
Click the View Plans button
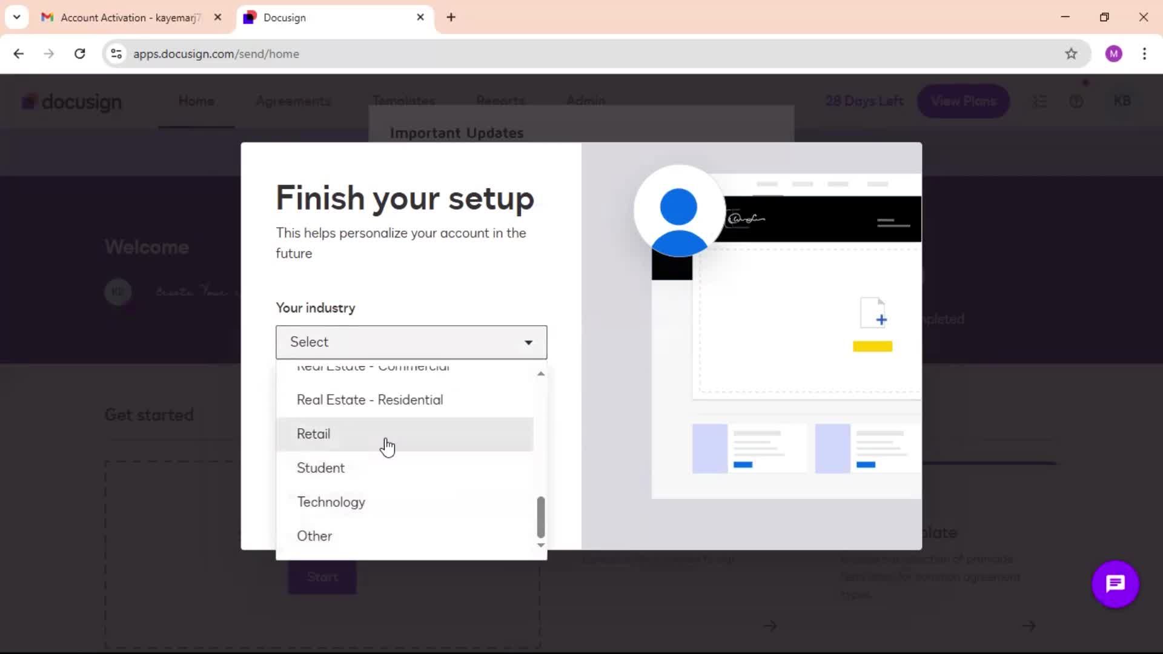963,101
